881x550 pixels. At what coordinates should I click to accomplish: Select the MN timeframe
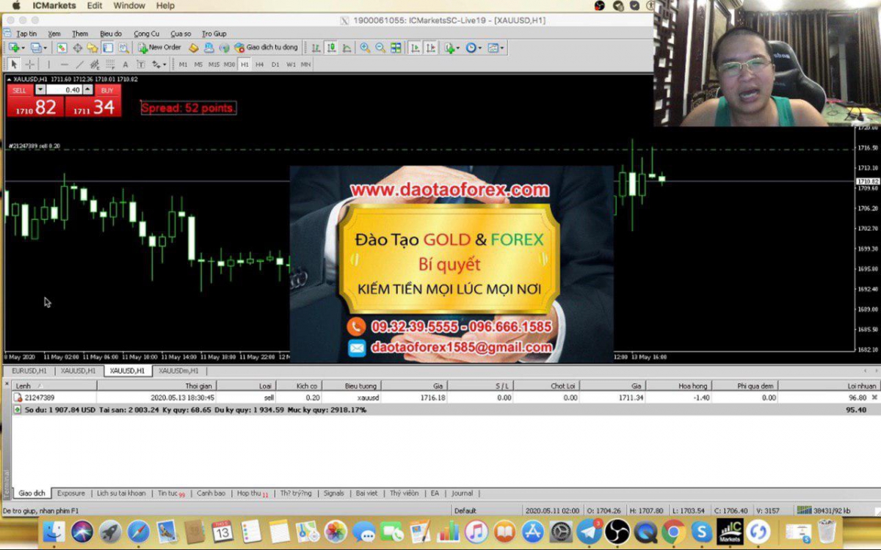[305, 65]
